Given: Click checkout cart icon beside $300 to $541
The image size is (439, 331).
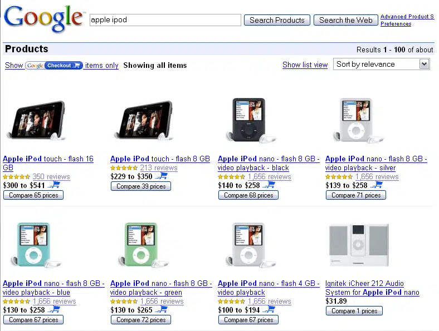Looking at the screenshot, I should point(54,185).
